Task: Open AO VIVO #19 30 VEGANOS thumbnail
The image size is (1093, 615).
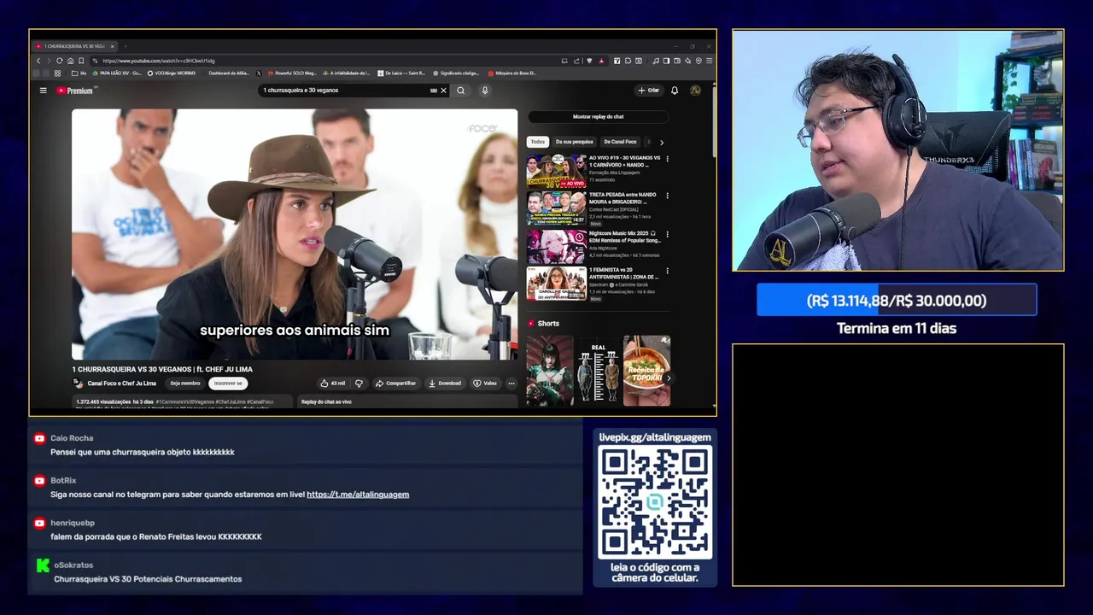Action: pos(556,171)
